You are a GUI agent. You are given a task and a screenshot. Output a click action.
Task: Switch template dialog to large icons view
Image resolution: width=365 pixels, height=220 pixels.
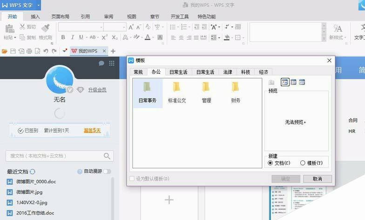click(x=285, y=82)
